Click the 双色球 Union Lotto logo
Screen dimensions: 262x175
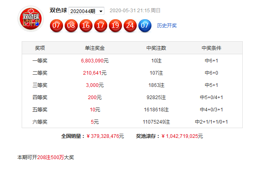pos(31,19)
